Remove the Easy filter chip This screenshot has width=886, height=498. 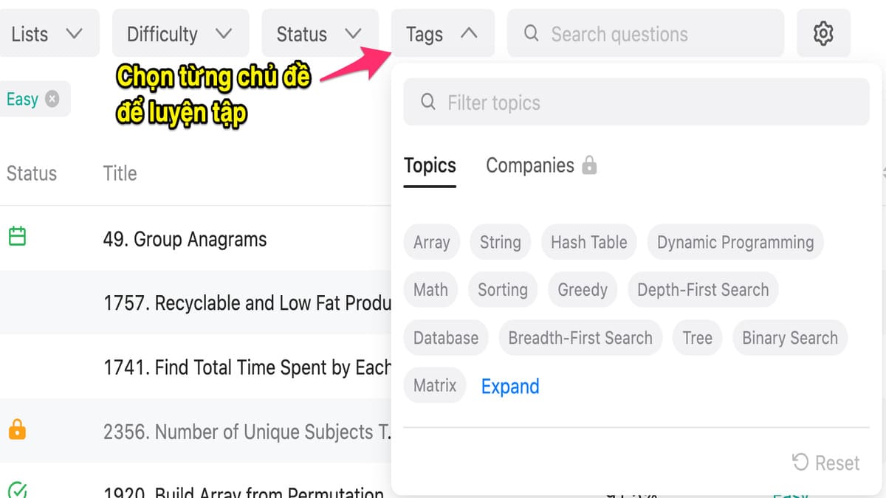point(52,99)
